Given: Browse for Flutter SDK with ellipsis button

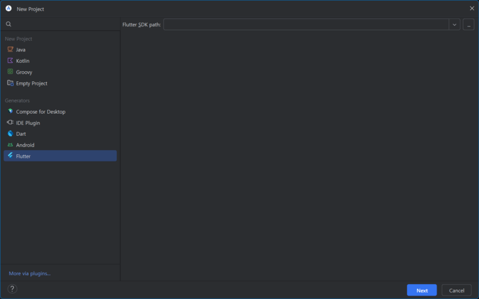Looking at the screenshot, I should tap(469, 25).
